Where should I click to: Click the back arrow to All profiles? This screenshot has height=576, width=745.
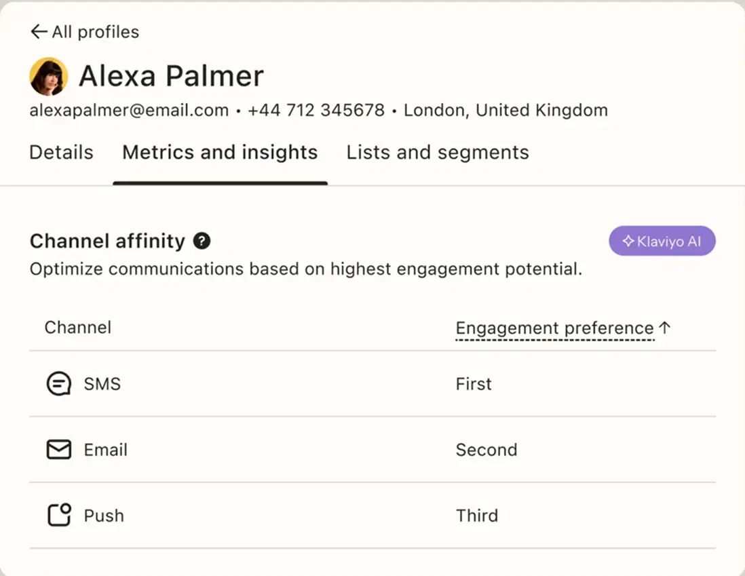pyautogui.click(x=39, y=32)
